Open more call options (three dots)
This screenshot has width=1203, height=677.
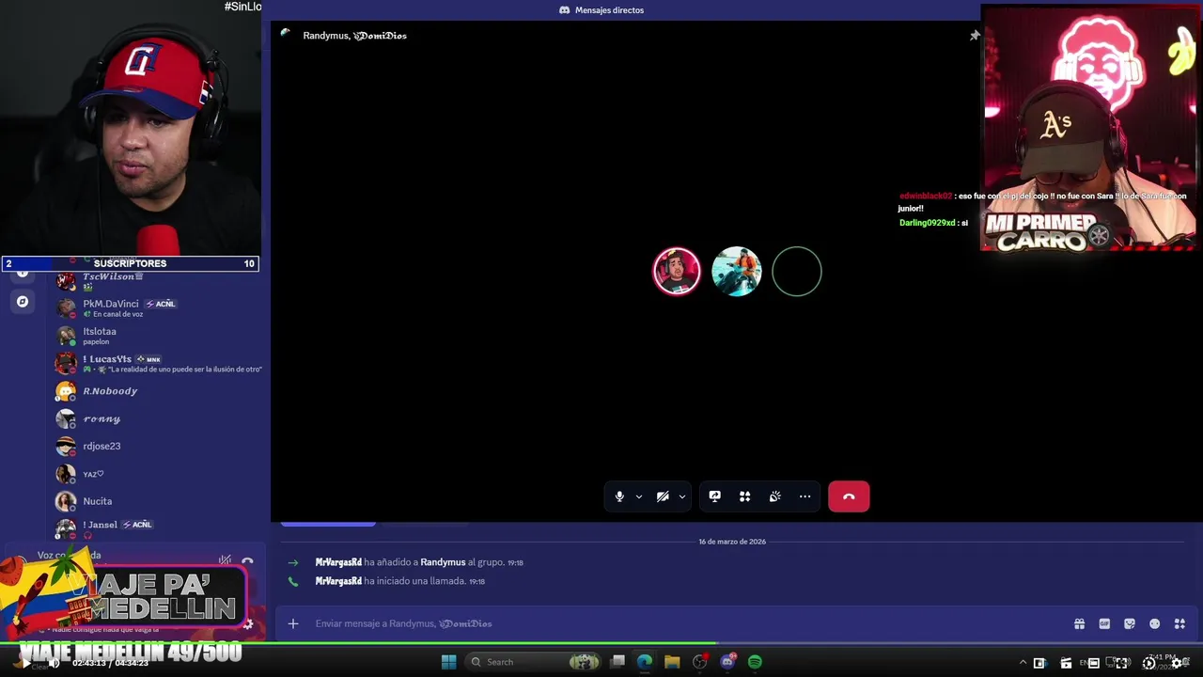[805, 496]
